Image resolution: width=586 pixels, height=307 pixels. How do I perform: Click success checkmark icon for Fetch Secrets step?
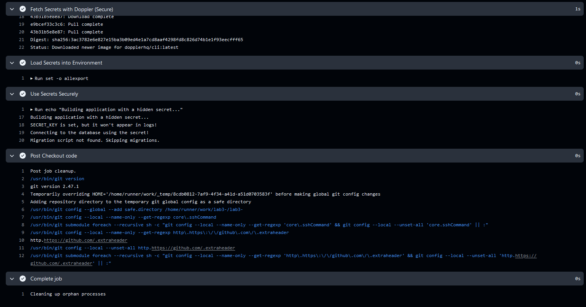[23, 9]
